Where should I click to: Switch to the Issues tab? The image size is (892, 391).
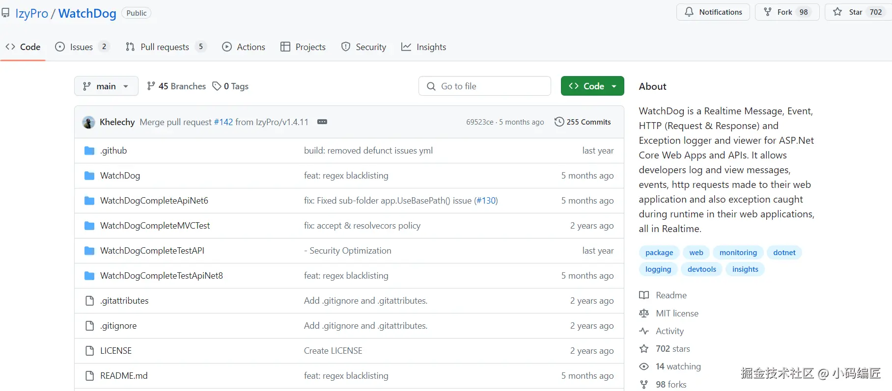(81, 47)
